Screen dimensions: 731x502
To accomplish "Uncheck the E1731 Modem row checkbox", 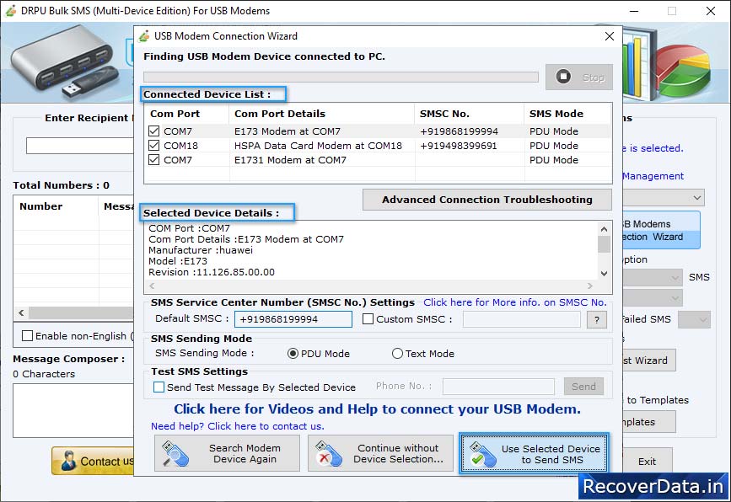I will [153, 160].
